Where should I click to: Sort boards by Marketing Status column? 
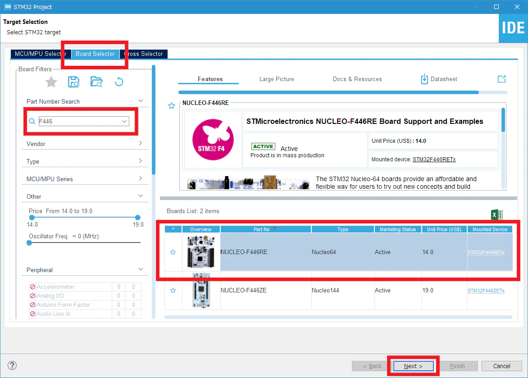click(x=398, y=229)
